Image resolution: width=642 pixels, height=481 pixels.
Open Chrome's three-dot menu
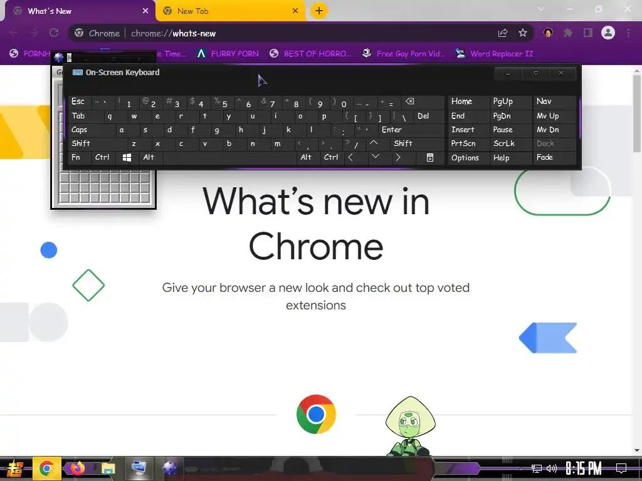[628, 33]
